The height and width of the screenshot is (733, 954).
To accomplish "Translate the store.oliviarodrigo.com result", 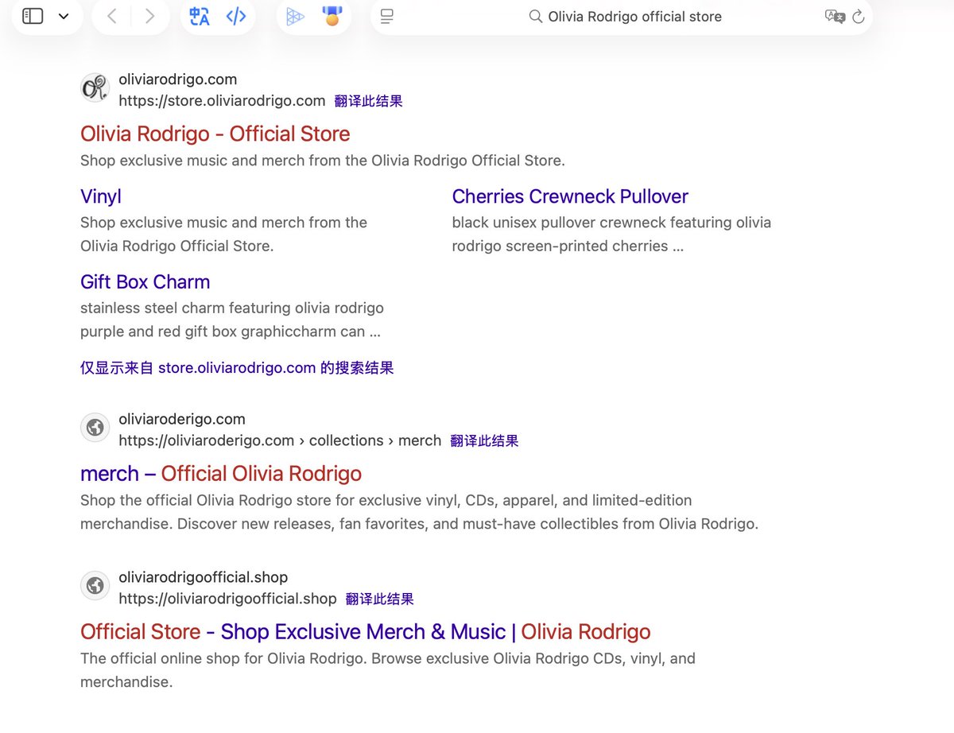I will (x=368, y=101).
